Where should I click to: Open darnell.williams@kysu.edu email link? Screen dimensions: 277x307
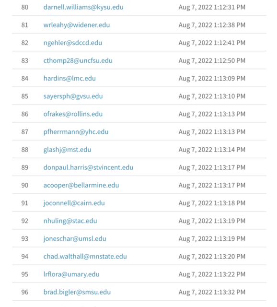[x=83, y=7]
